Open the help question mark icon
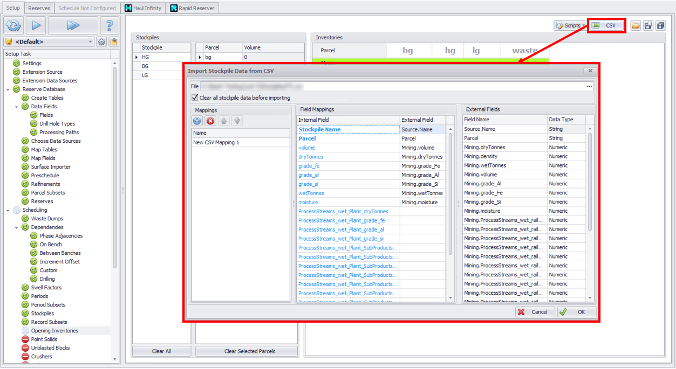Screen dimensions: 676x369 (x=110, y=25)
